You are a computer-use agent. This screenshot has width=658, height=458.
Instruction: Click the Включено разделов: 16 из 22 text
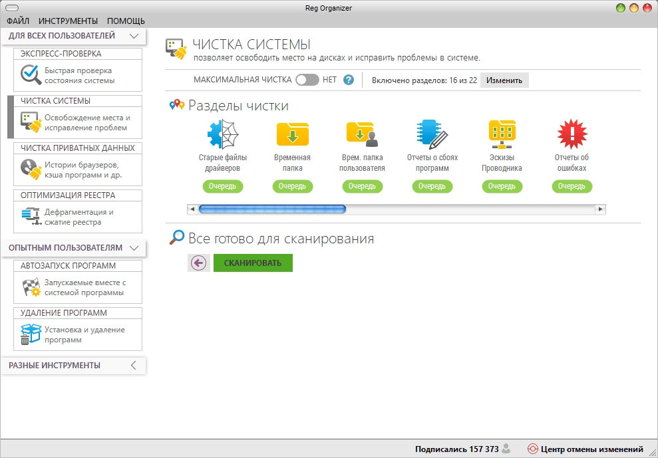pyautogui.click(x=424, y=80)
